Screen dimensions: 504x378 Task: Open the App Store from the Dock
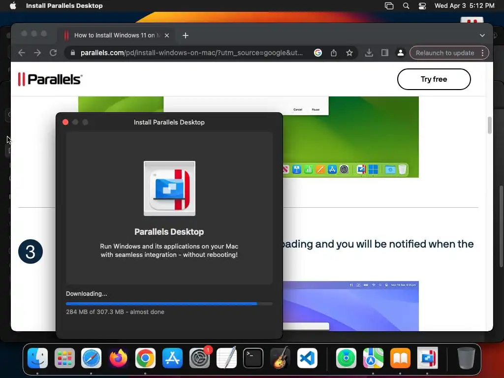click(172, 358)
